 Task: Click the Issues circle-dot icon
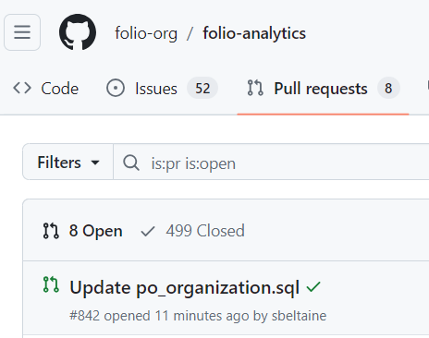(116, 89)
